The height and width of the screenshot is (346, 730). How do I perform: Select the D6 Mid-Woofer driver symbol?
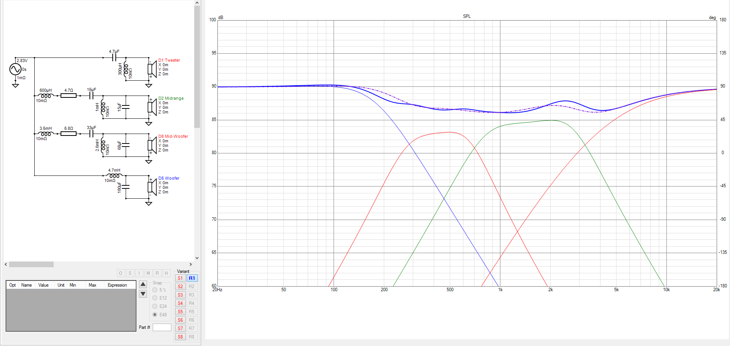[152, 145]
